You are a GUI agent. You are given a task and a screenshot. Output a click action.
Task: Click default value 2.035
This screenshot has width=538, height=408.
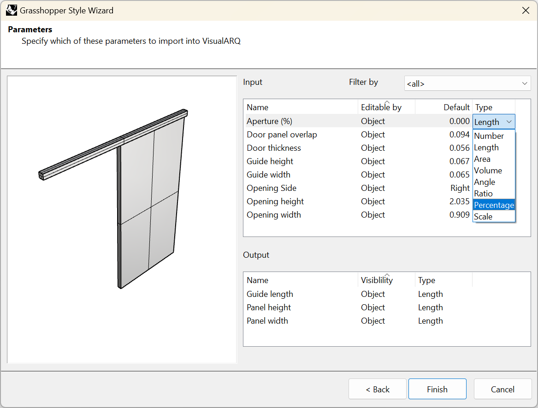pyautogui.click(x=459, y=201)
